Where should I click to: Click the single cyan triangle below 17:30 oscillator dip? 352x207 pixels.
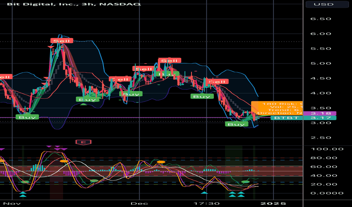(204, 192)
